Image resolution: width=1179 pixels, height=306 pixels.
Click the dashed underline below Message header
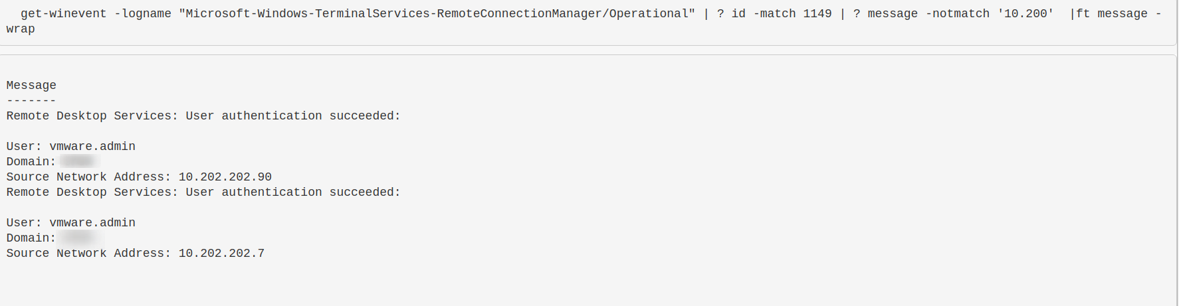31,101
